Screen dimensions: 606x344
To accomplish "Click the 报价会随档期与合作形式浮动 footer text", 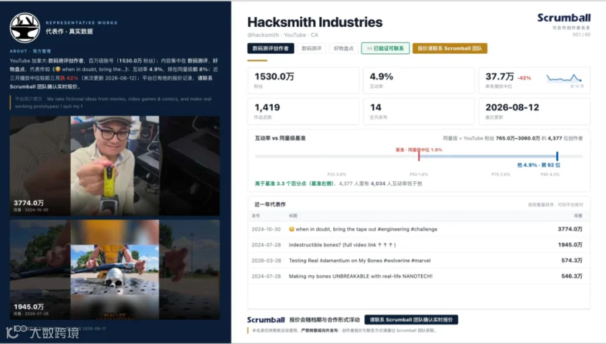I will (x=325, y=320).
